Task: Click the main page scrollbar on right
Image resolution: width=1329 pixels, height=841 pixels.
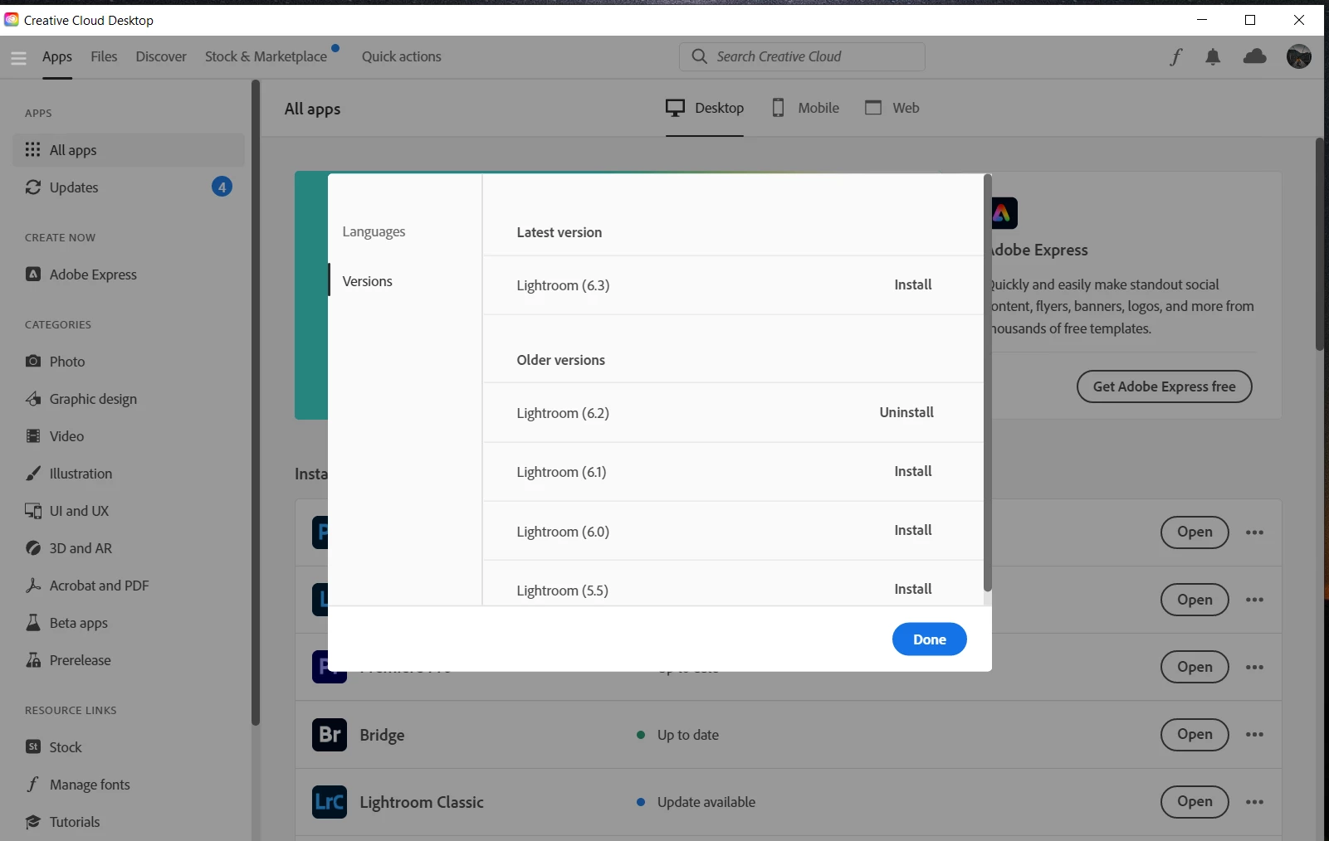Action: click(1319, 244)
